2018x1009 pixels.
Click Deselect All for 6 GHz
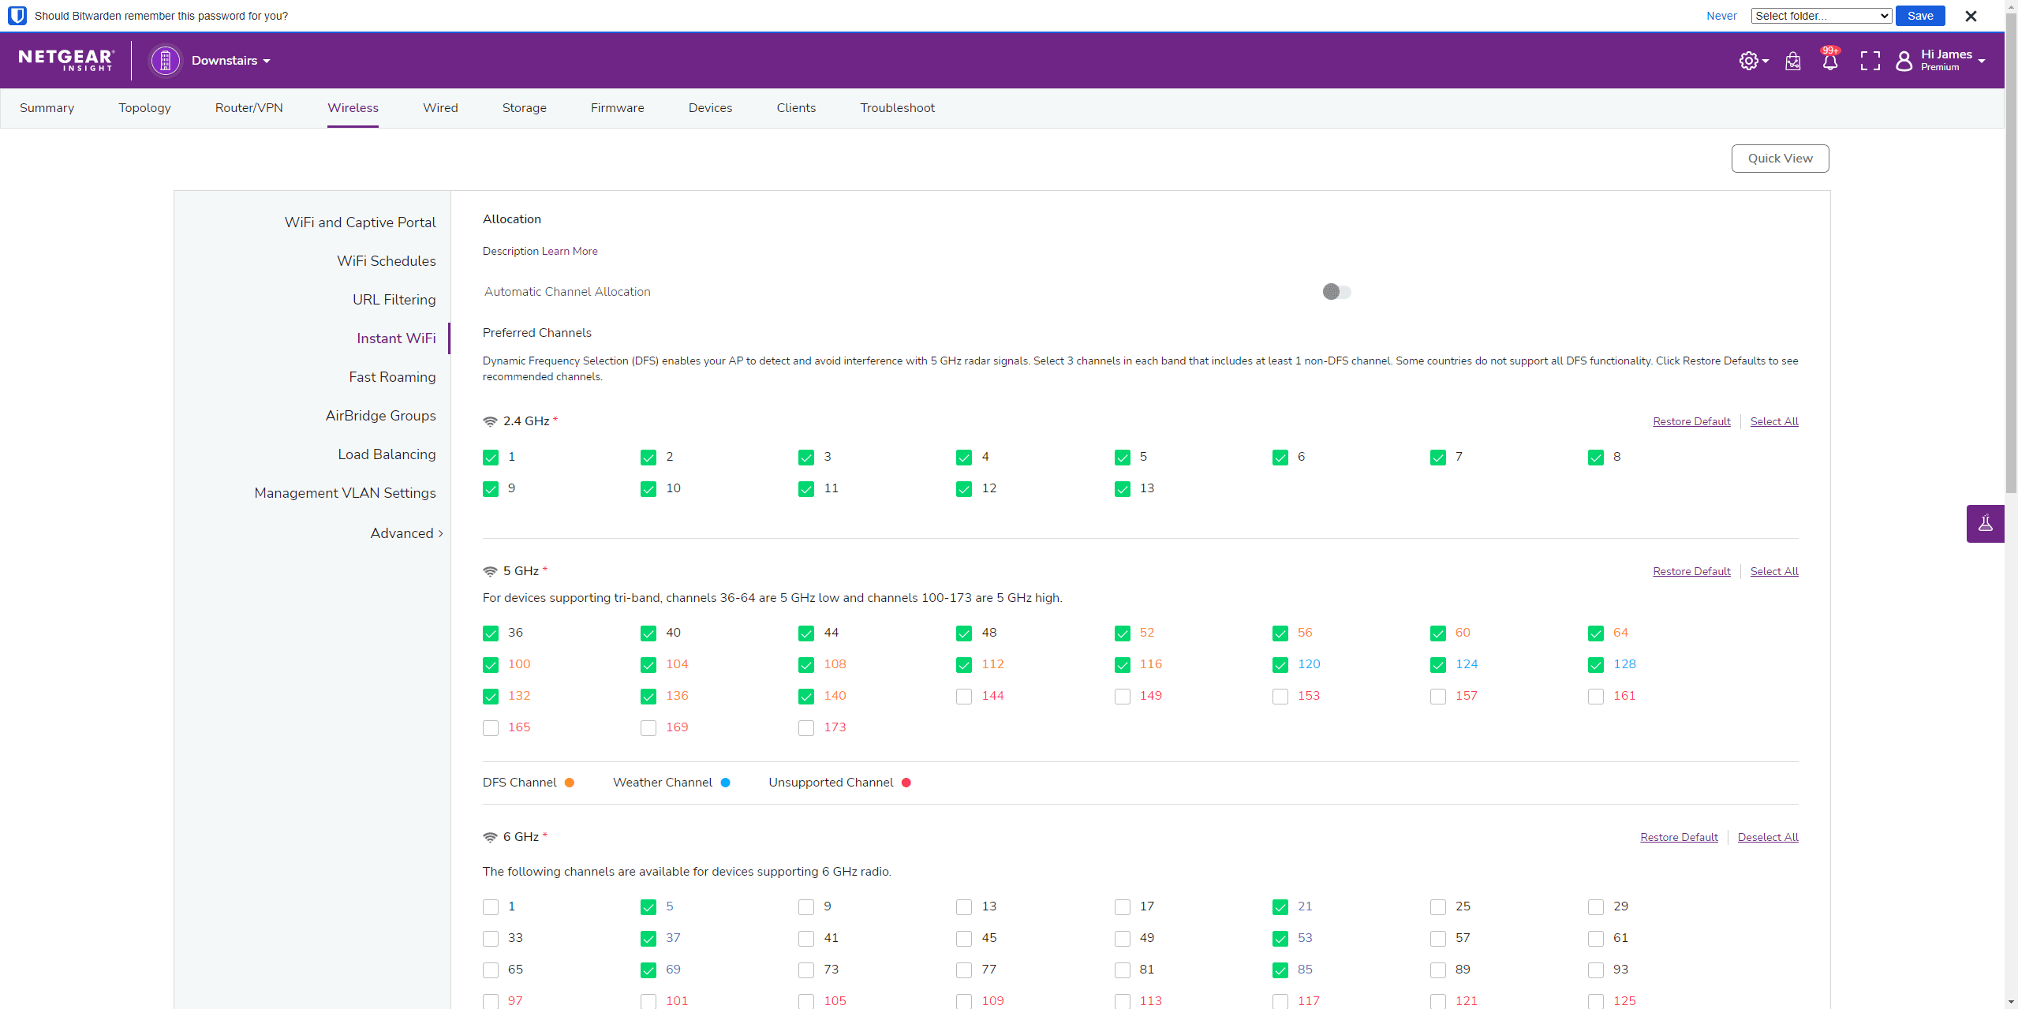tap(1767, 837)
